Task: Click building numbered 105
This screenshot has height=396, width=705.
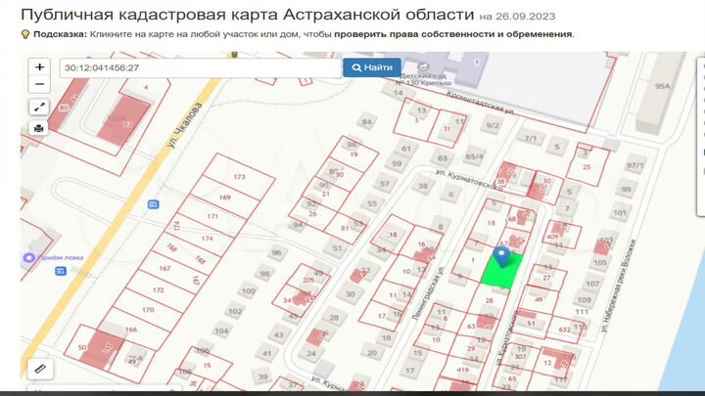Action: [600, 262]
